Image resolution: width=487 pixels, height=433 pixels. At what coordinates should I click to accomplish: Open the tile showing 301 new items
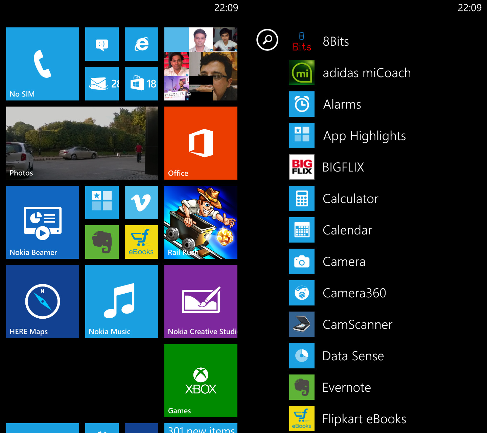point(201,428)
